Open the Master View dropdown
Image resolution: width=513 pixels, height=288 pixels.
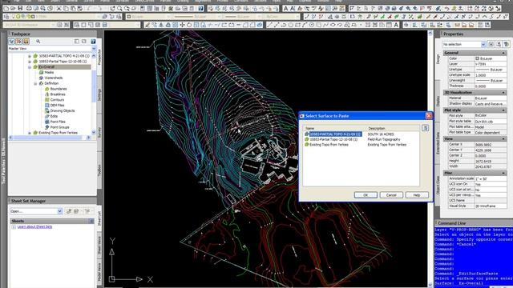pos(94,49)
